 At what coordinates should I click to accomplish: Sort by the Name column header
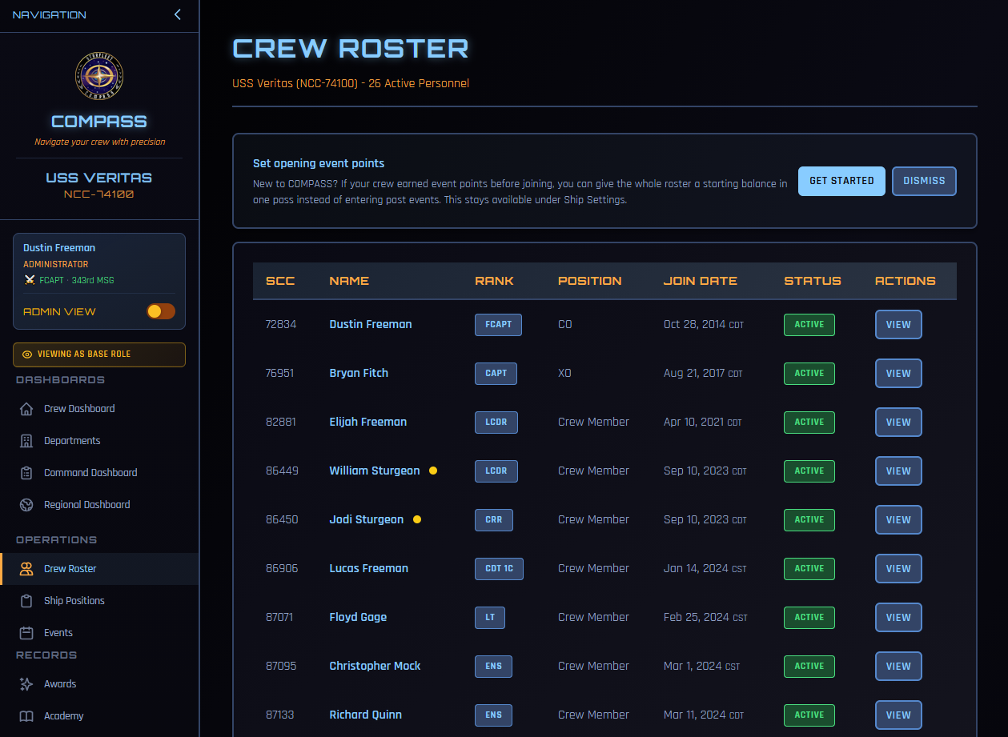[x=349, y=281]
